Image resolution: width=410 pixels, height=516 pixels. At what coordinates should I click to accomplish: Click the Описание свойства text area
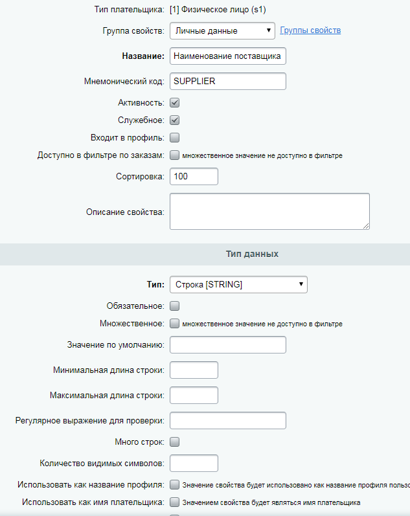(269, 211)
